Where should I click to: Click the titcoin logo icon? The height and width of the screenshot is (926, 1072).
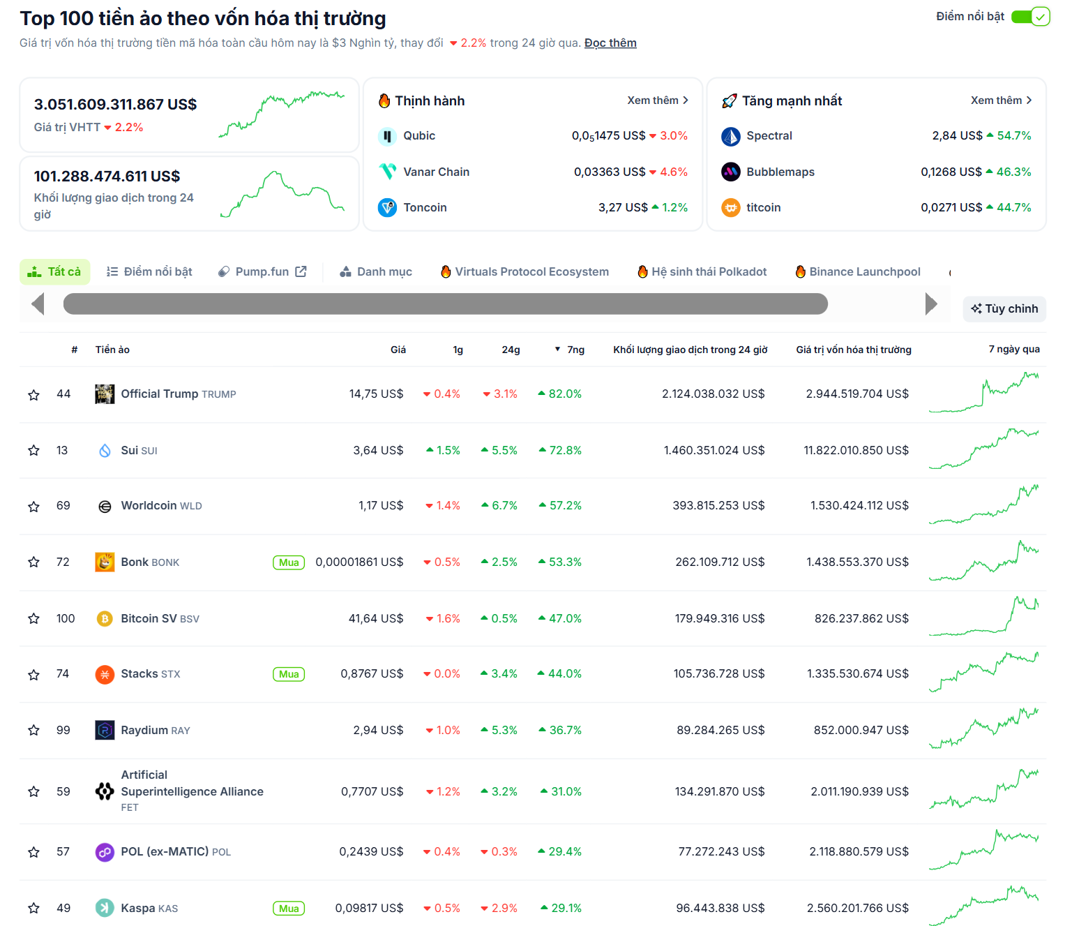pos(730,207)
